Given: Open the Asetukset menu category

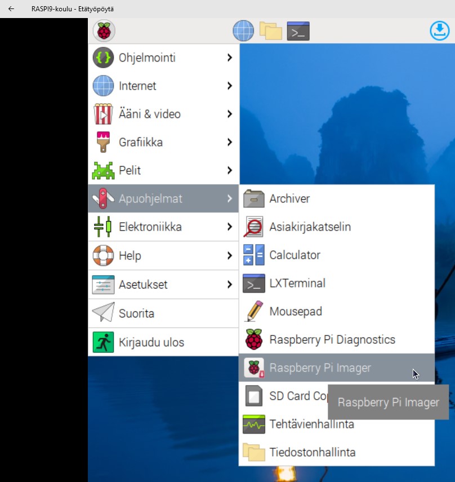Looking at the screenshot, I should tap(163, 285).
